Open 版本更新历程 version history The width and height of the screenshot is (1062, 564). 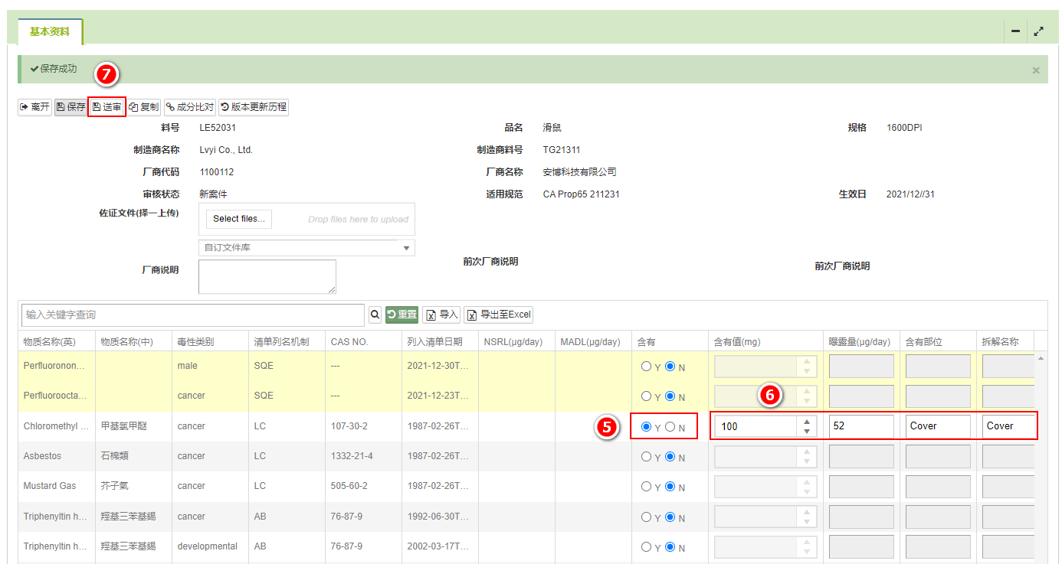click(254, 107)
